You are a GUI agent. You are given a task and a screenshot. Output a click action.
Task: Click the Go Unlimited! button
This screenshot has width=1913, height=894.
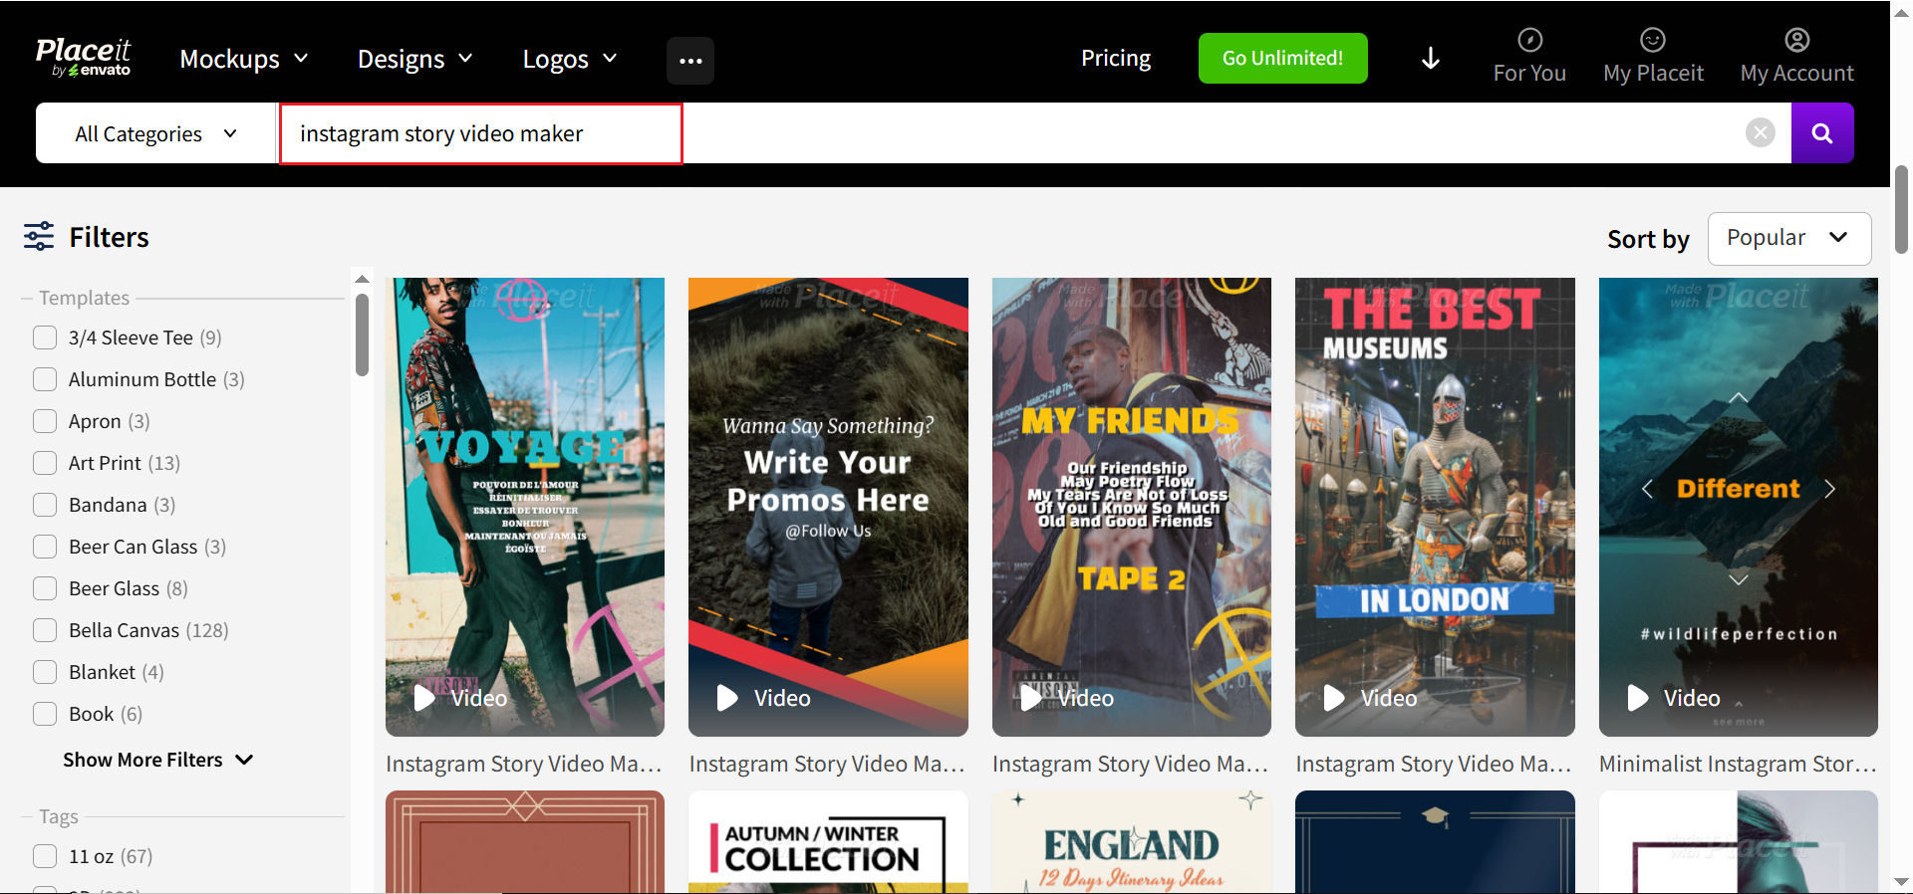click(1283, 59)
